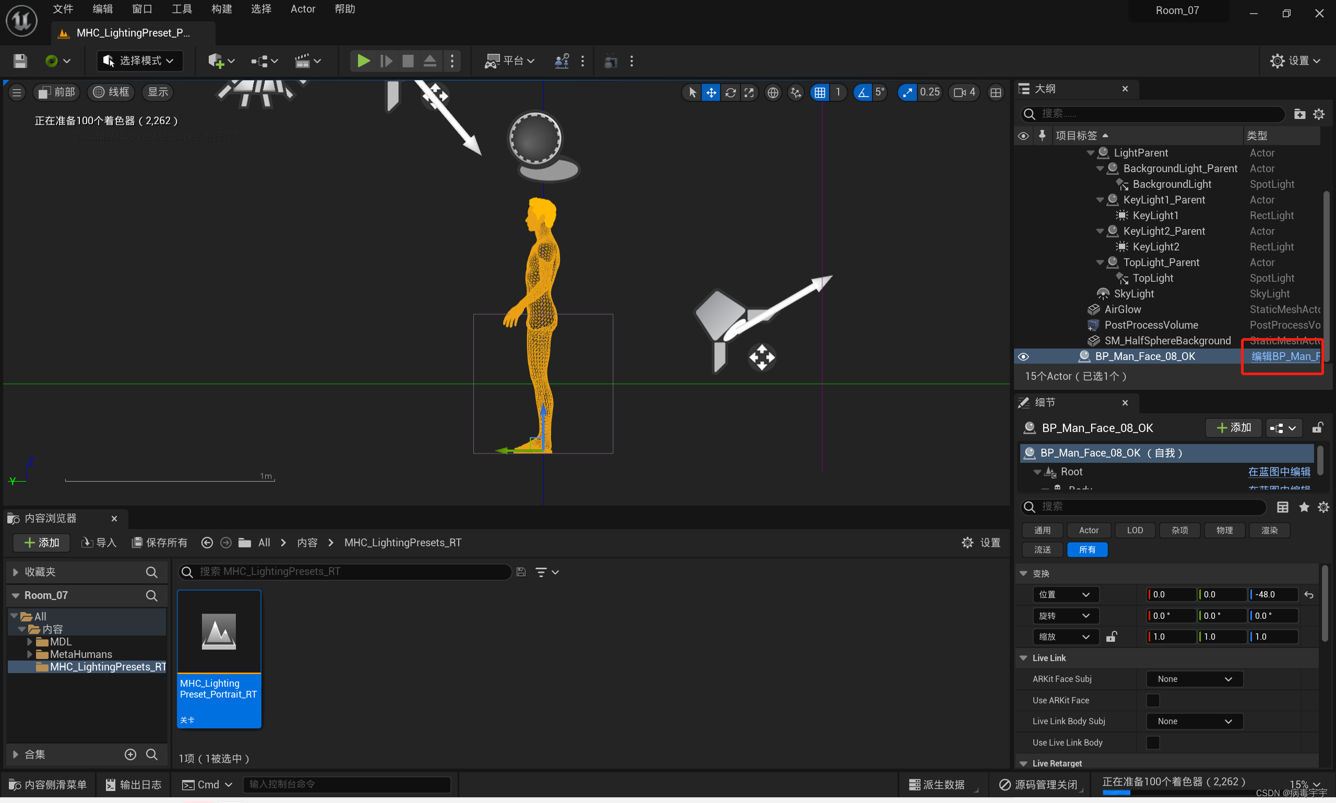Expand the MetaHumans folder in tree
Image resolution: width=1336 pixels, height=803 pixels.
tap(30, 654)
